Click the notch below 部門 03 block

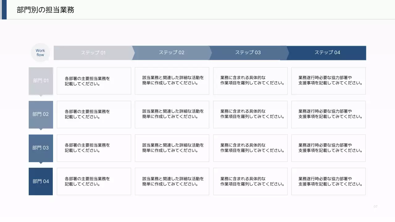(41, 163)
